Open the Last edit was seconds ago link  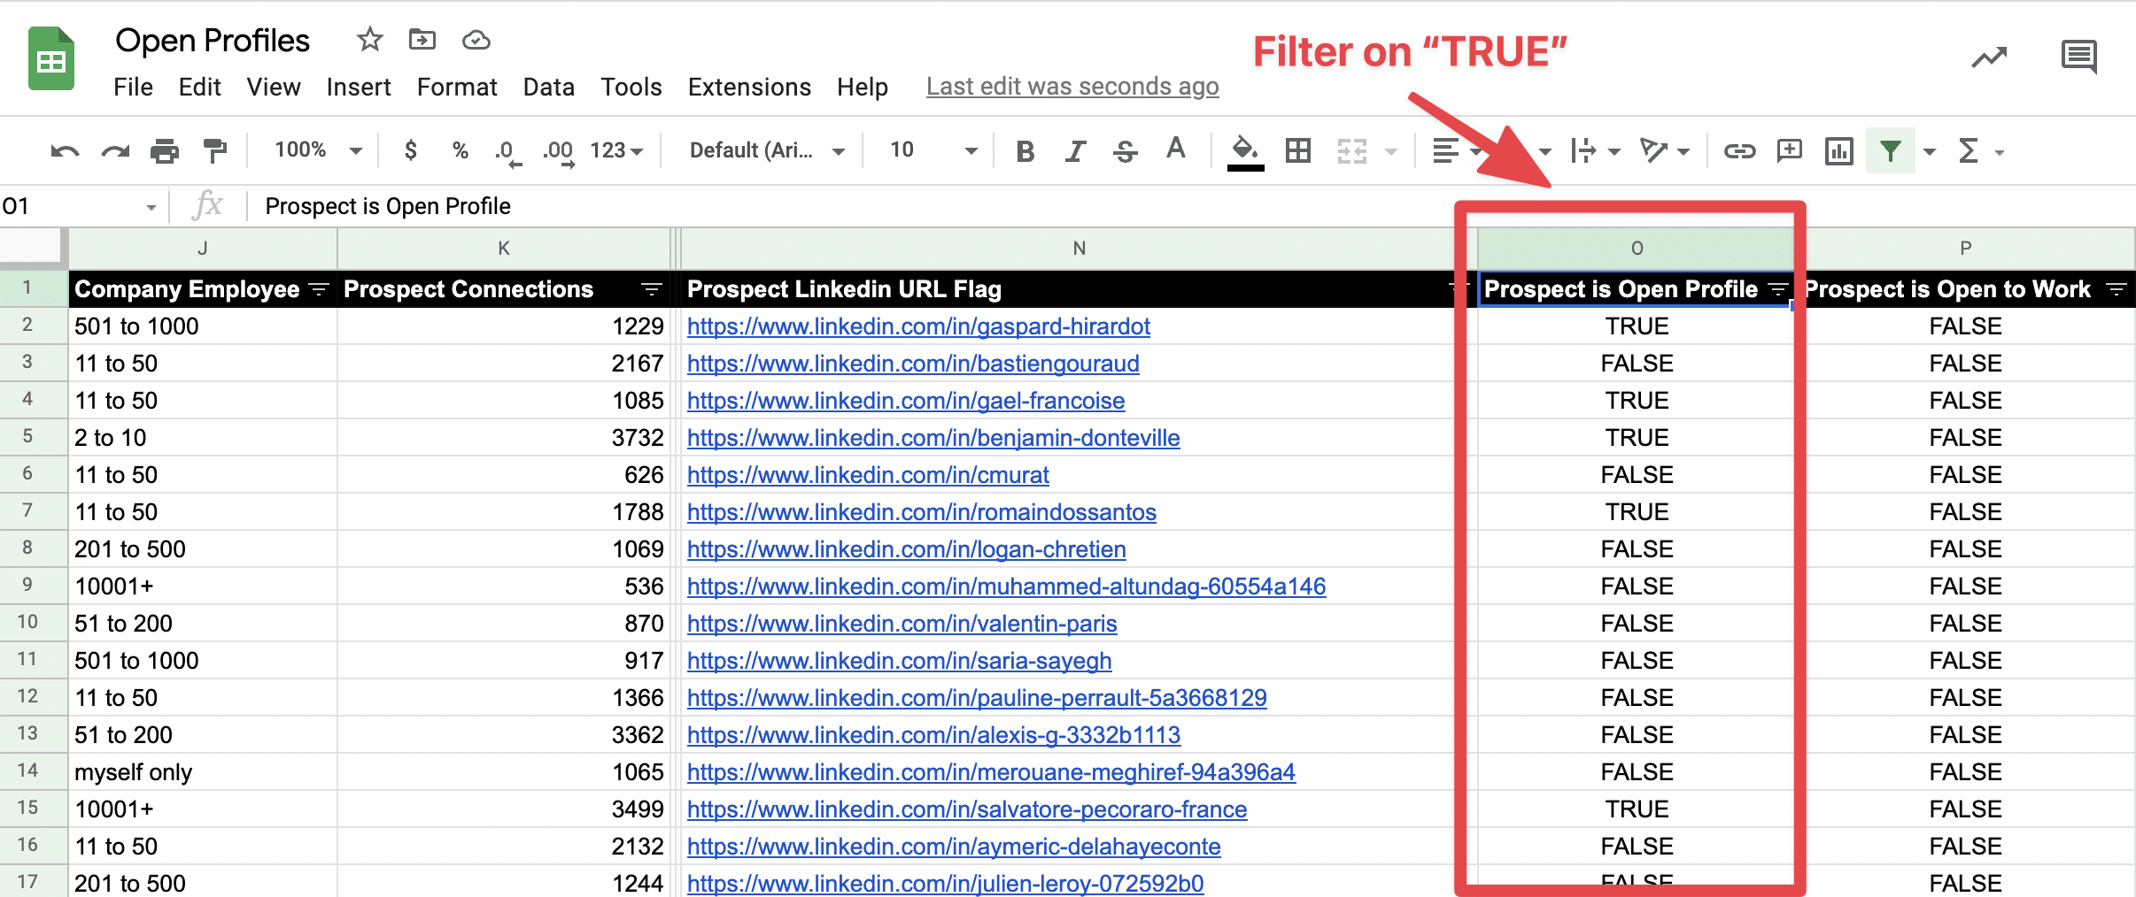coord(1072,87)
